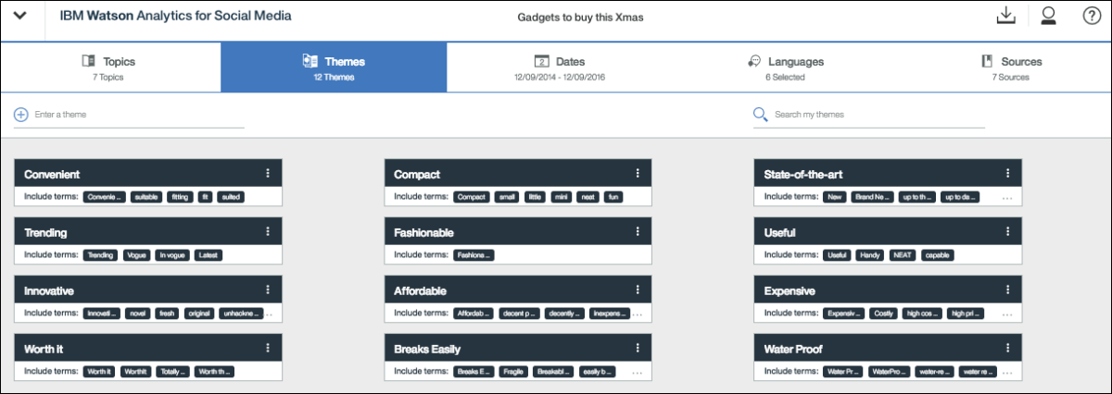Select the Sources tab
The width and height of the screenshot is (1112, 394).
point(1011,68)
